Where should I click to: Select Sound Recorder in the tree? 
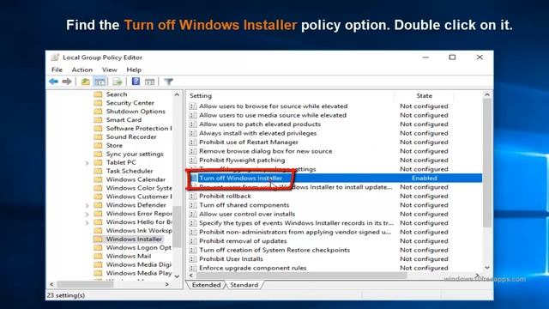click(131, 137)
